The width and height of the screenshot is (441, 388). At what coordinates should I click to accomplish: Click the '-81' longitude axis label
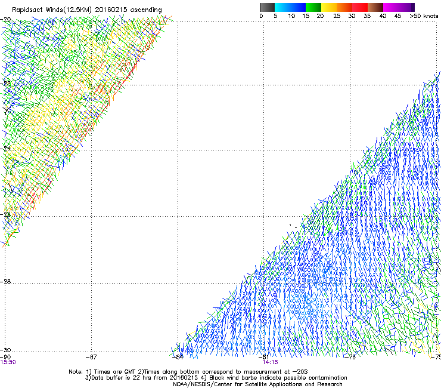tap(264, 357)
